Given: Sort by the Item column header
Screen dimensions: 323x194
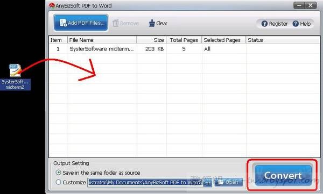Looking at the screenshot, I should [x=58, y=40].
